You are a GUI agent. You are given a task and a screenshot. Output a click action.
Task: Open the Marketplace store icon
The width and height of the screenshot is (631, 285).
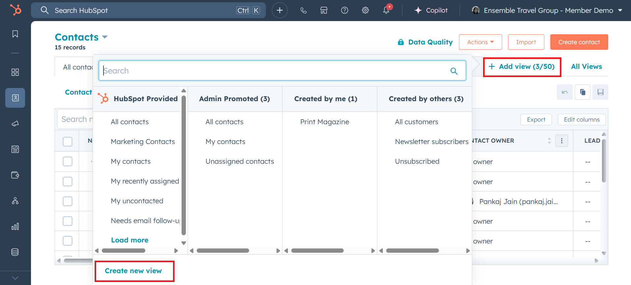point(324,10)
